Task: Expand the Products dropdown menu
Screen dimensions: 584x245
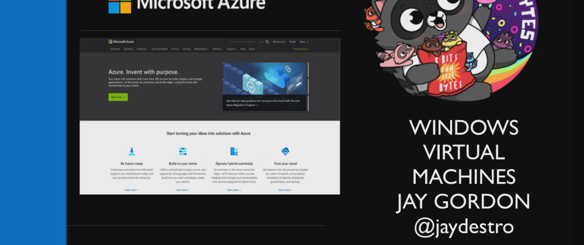Action: (x=142, y=49)
